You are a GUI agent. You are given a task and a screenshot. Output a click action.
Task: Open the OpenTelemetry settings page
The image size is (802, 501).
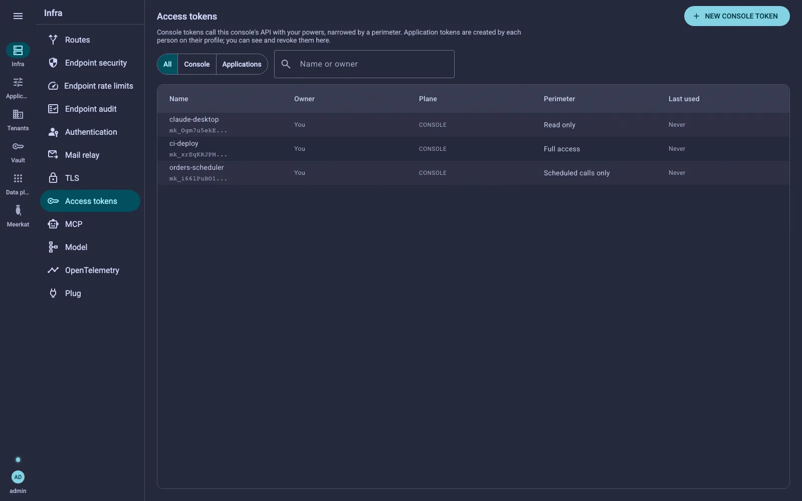pyautogui.click(x=90, y=270)
